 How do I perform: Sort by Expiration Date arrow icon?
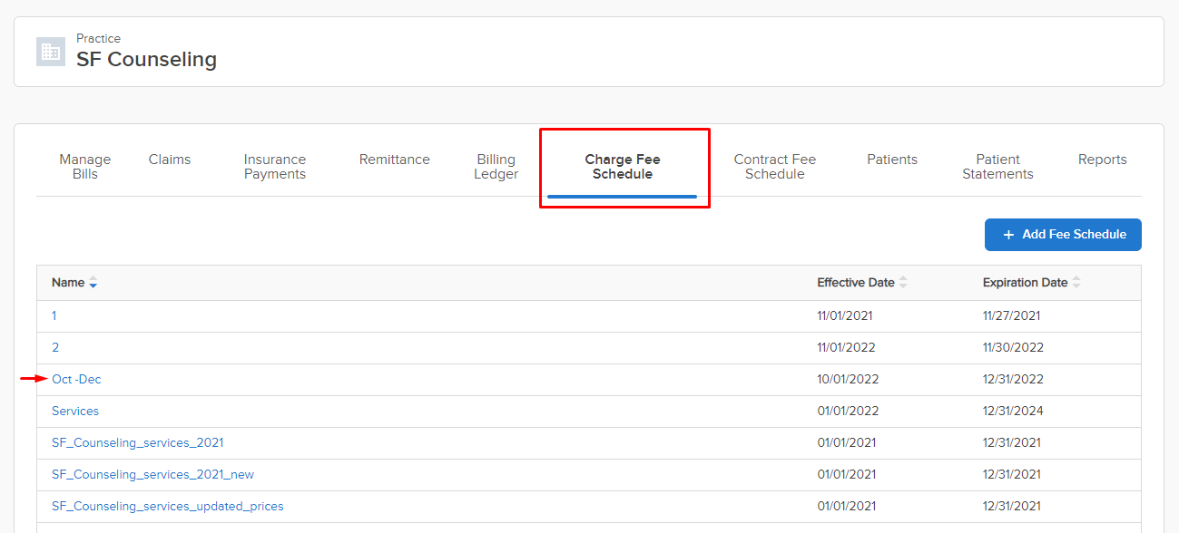click(x=1076, y=283)
